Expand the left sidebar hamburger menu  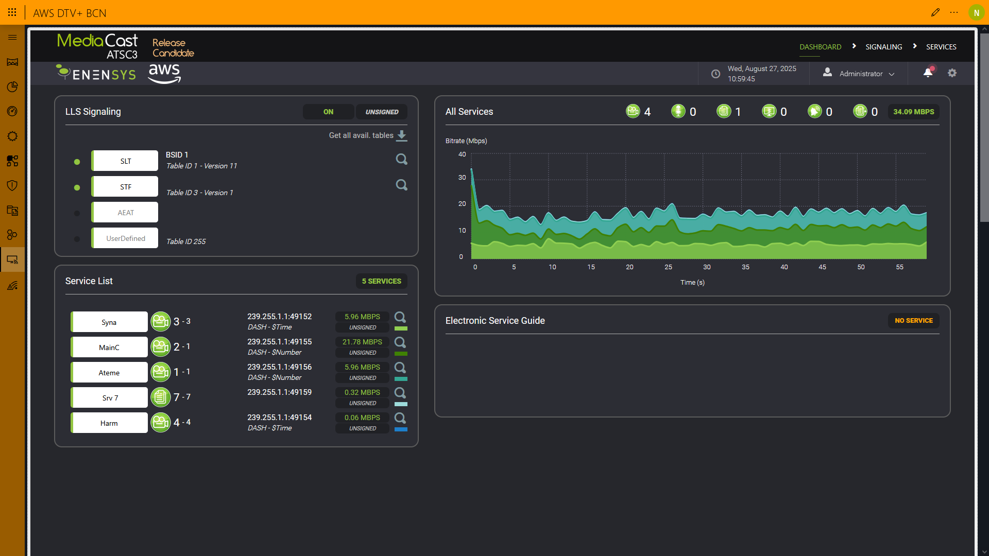pyautogui.click(x=12, y=37)
